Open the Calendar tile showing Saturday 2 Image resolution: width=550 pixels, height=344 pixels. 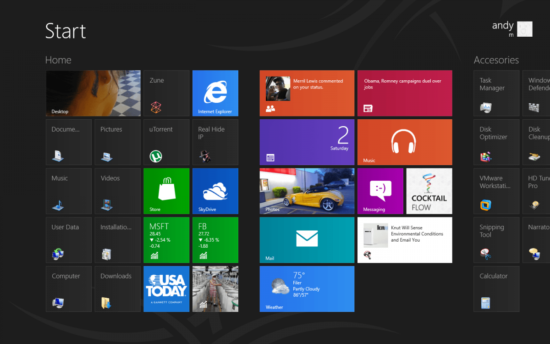click(307, 142)
